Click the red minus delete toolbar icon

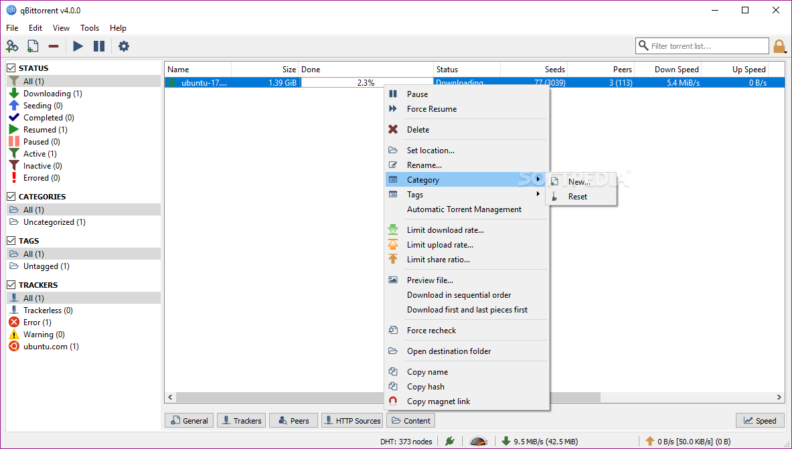click(54, 46)
